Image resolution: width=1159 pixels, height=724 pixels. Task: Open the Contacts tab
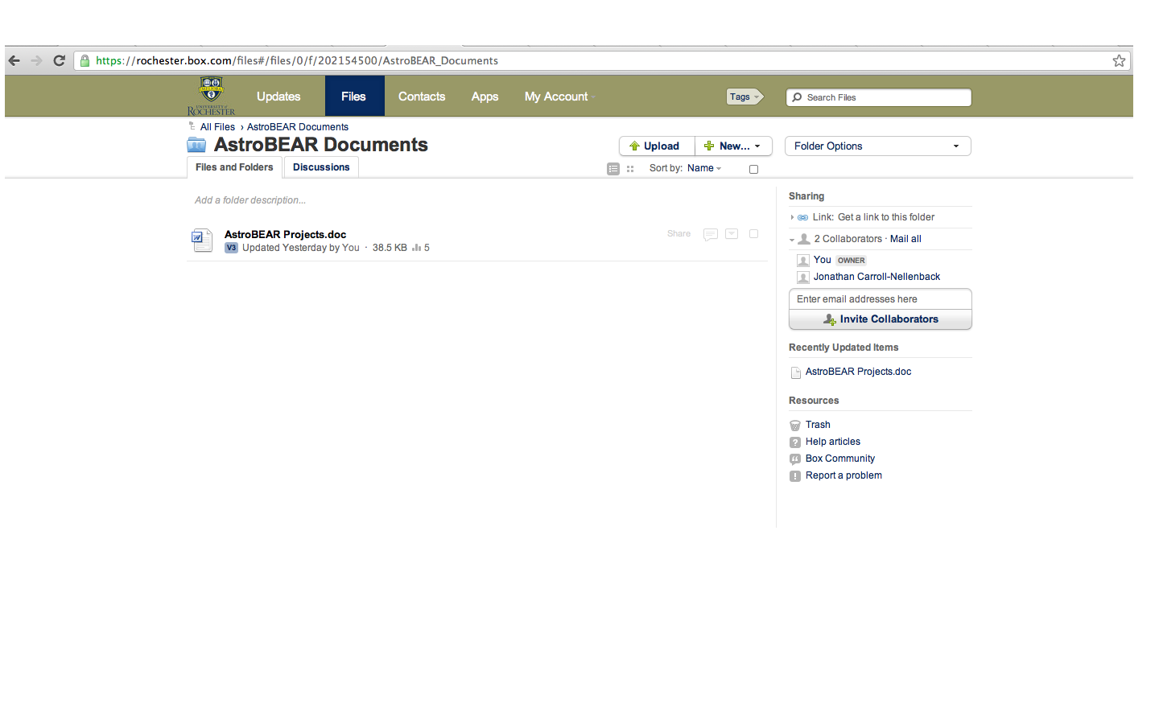point(422,97)
